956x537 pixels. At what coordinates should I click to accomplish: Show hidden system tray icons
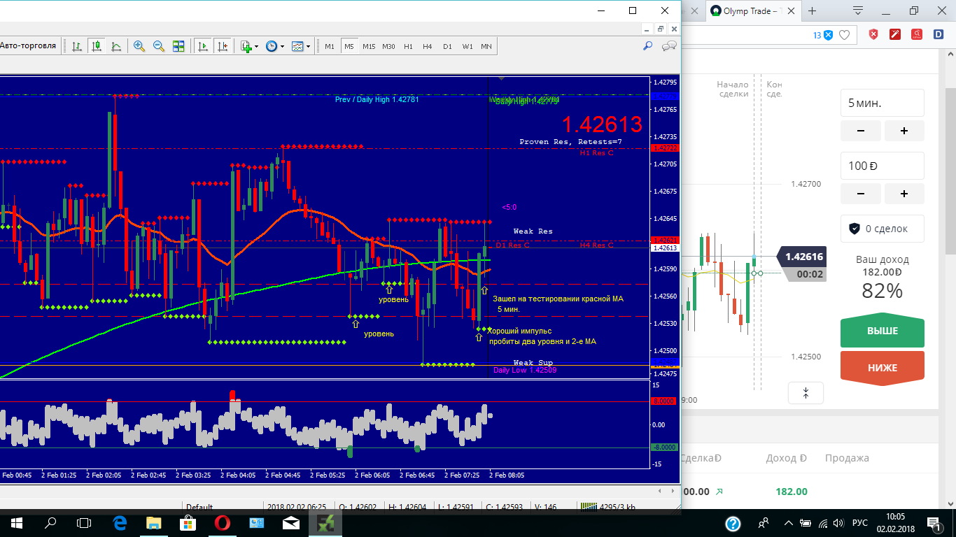click(x=789, y=523)
